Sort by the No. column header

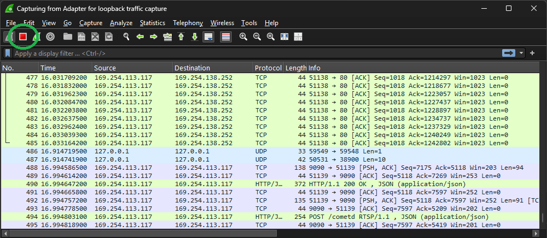[20, 68]
